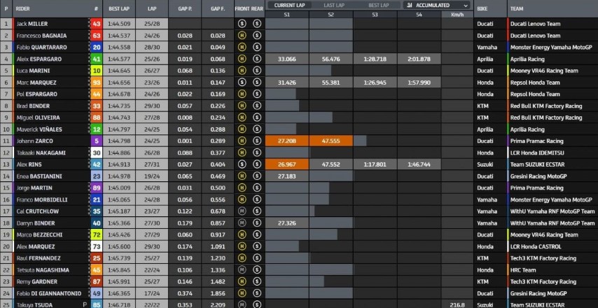Click the pit indicator P beside Tsuda
598x308 pixels.
[86, 304]
